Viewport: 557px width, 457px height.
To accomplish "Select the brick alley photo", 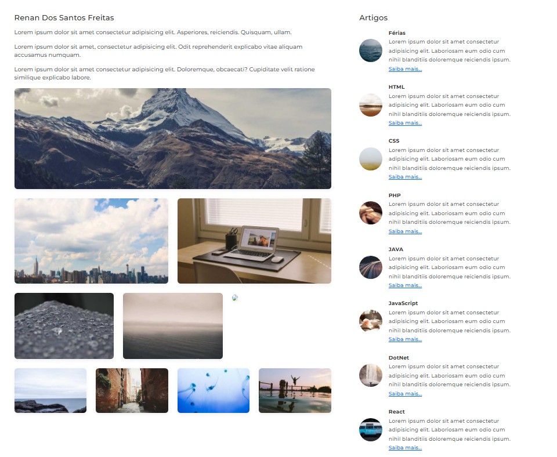I will click(x=132, y=390).
